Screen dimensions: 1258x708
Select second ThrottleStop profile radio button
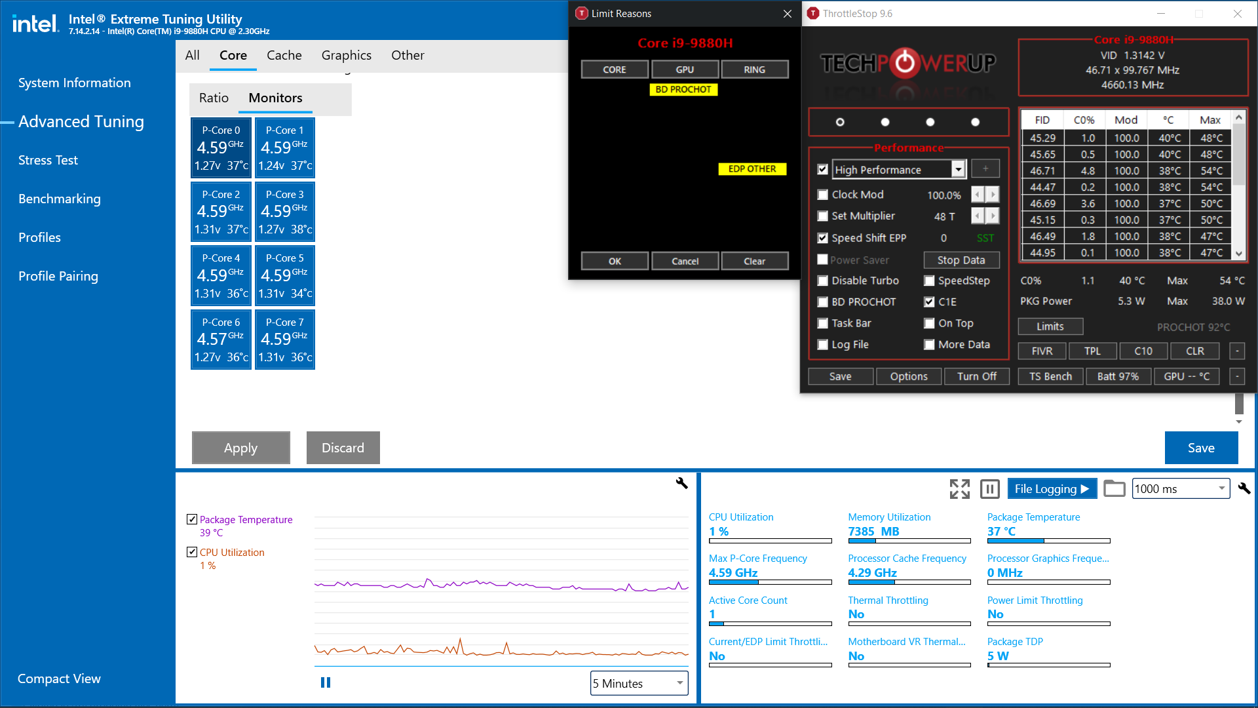[885, 122]
